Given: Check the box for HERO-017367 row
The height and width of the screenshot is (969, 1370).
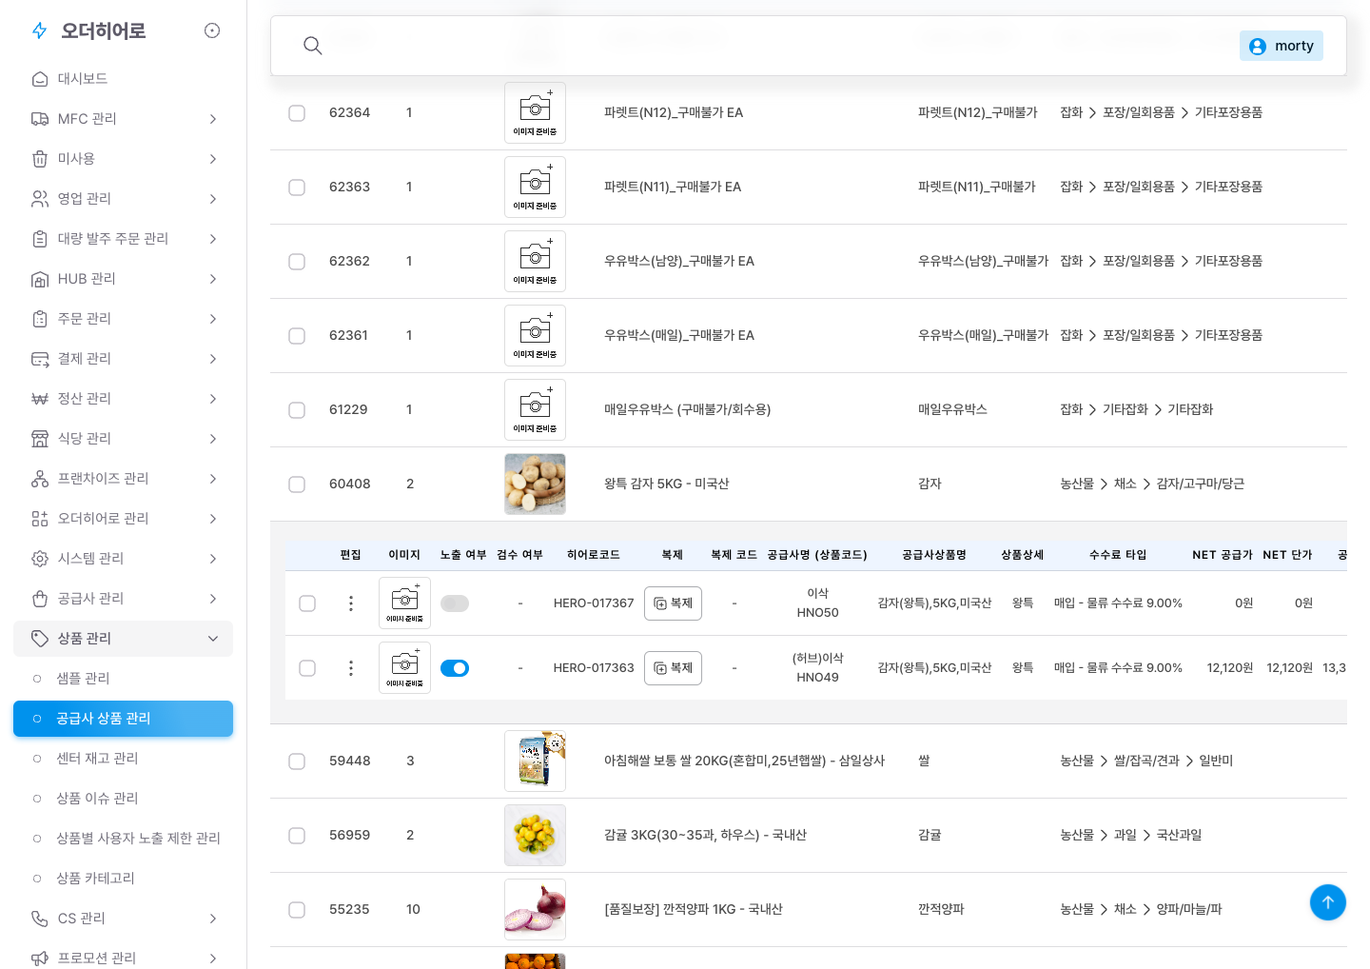Looking at the screenshot, I should pos(307,603).
